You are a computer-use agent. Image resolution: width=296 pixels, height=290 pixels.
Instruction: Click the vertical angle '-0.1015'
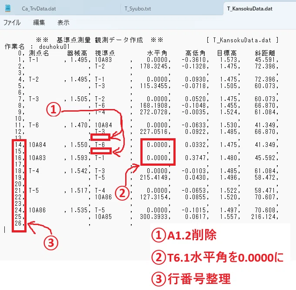point(194,210)
